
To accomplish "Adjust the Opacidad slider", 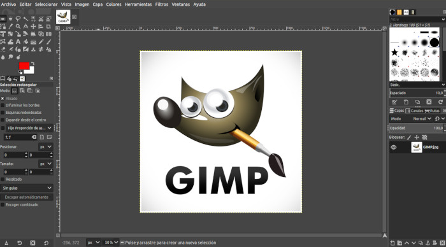I will [416, 128].
